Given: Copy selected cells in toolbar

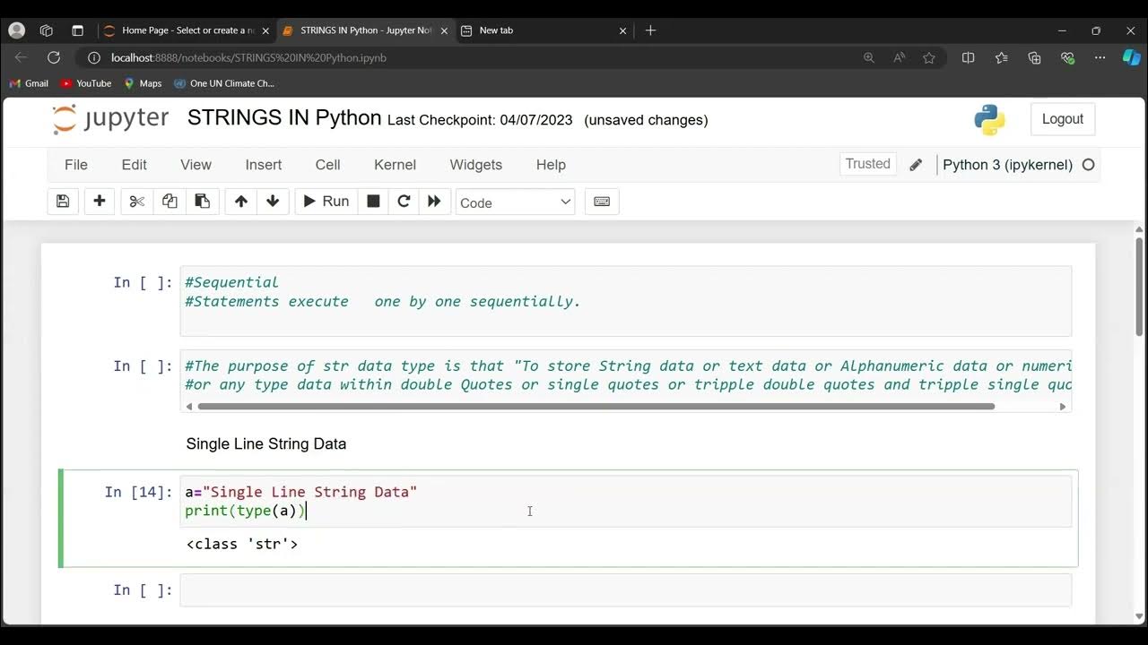Looking at the screenshot, I should point(170,202).
